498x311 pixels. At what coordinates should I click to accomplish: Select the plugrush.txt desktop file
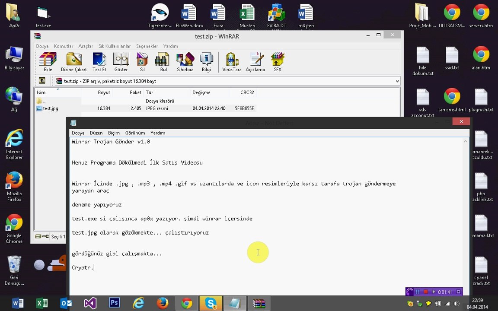481,100
